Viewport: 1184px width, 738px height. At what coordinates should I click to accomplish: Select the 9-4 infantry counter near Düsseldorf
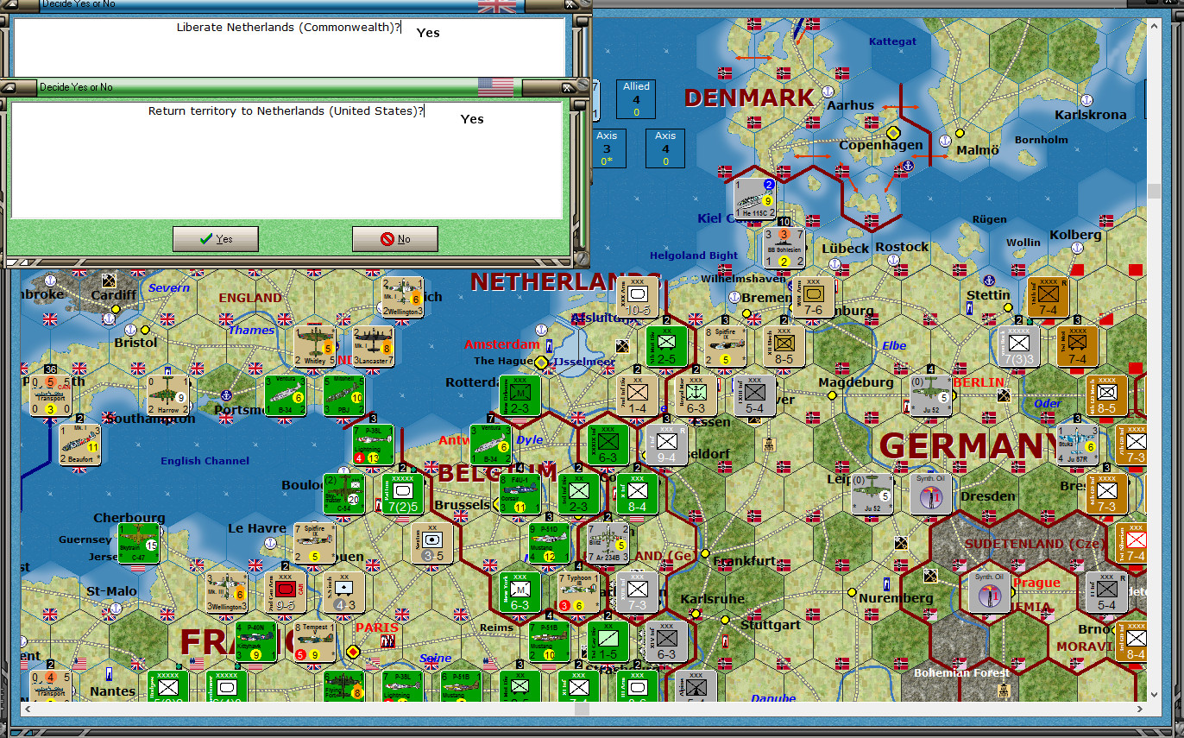[666, 445]
